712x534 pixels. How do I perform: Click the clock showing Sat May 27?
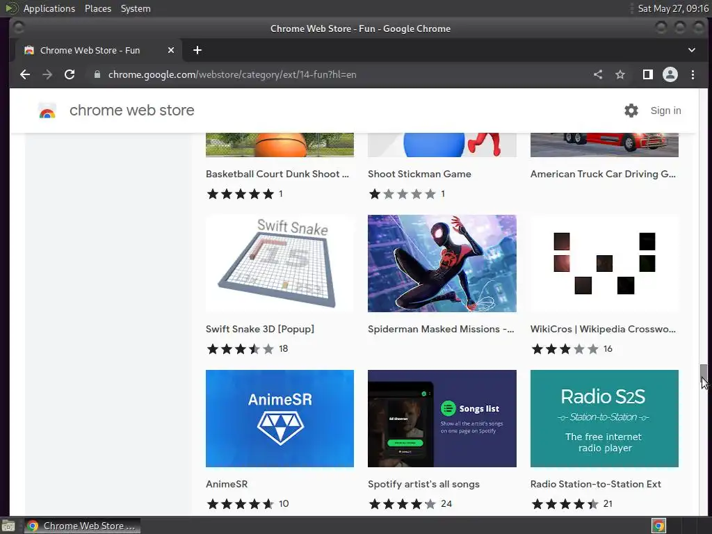673,8
